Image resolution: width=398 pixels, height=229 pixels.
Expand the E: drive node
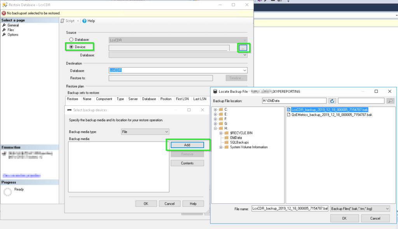coord(215,114)
